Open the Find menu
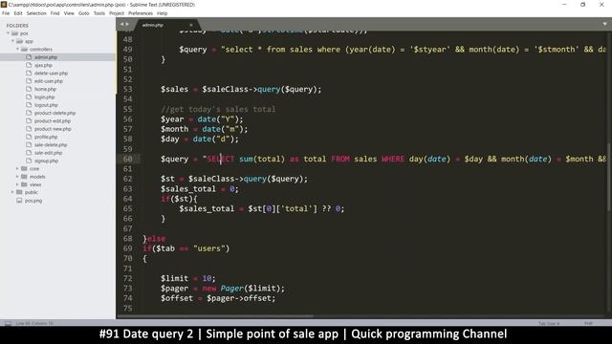Image resolution: width=612 pixels, height=344 pixels. (55, 13)
